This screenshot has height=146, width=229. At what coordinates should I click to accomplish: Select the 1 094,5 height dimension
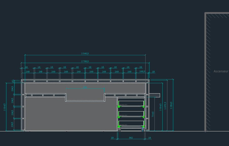171,104
